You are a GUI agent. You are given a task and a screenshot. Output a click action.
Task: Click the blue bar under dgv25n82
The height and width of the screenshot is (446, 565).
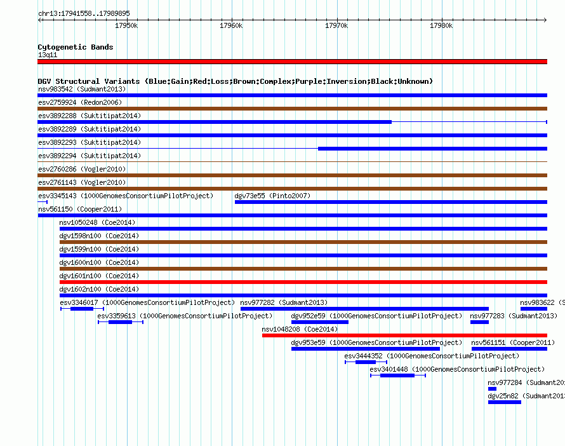click(505, 402)
